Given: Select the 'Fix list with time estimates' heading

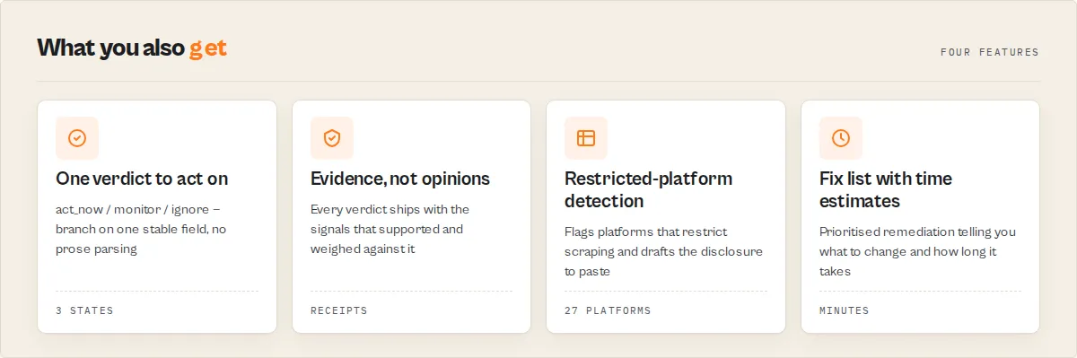Looking at the screenshot, I should point(886,189).
